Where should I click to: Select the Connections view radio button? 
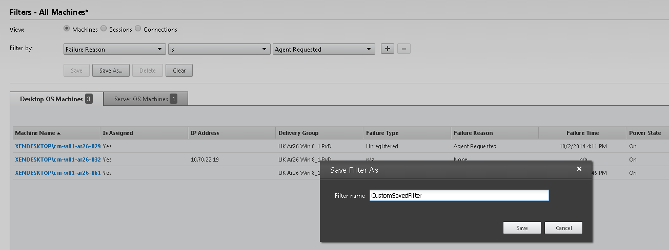138,29
